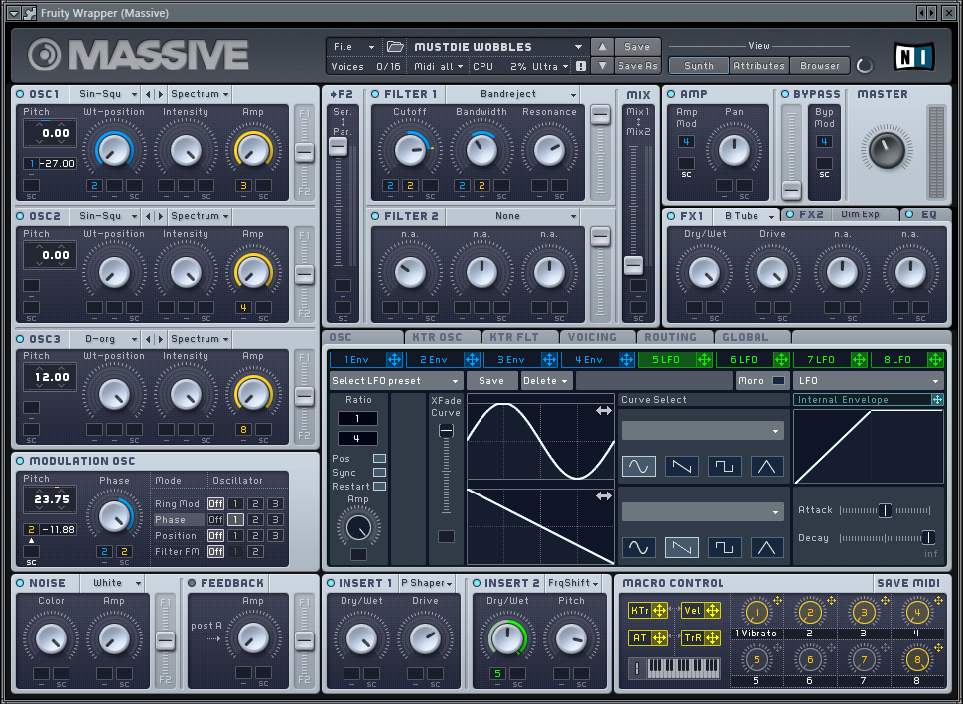Click the Save As button
Image resolution: width=963 pixels, height=704 pixels.
(x=637, y=66)
